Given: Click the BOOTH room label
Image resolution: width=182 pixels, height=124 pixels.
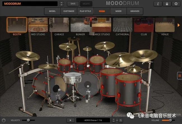Looking at the screenshot, I should [17, 35].
